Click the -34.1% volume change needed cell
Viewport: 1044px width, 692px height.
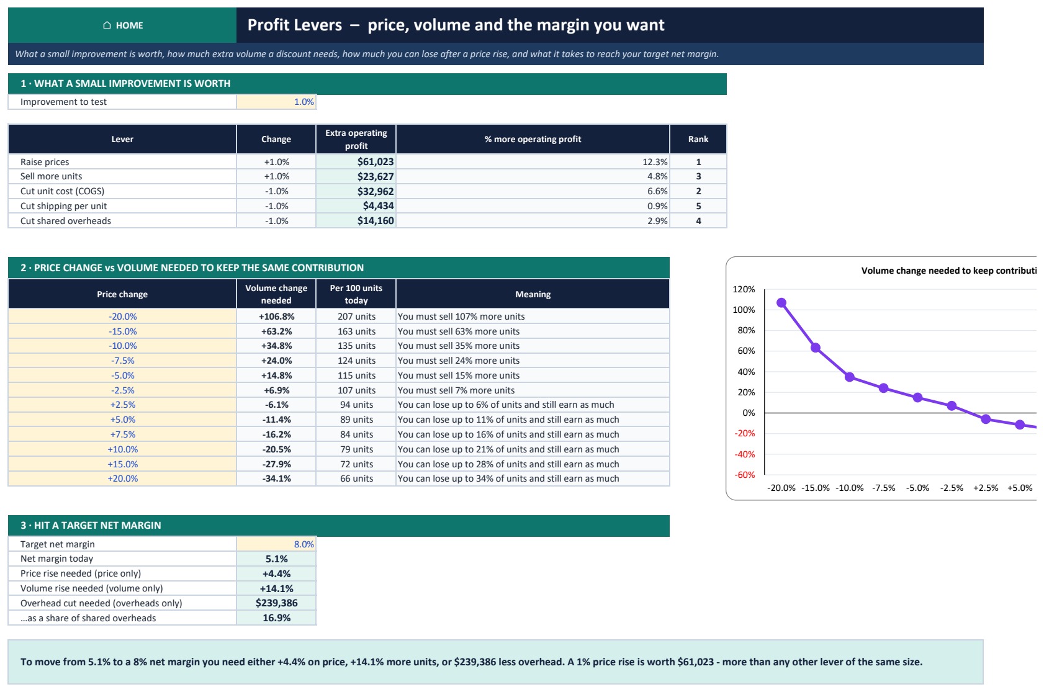click(276, 479)
